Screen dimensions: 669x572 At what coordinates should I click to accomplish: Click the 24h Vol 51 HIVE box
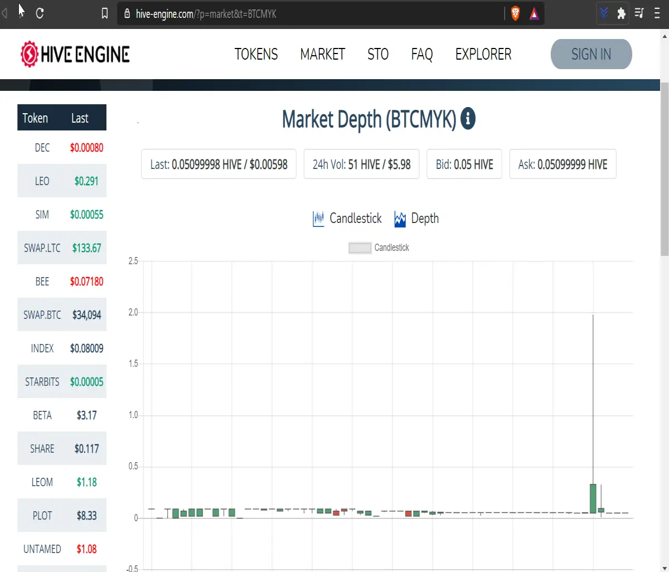point(361,164)
